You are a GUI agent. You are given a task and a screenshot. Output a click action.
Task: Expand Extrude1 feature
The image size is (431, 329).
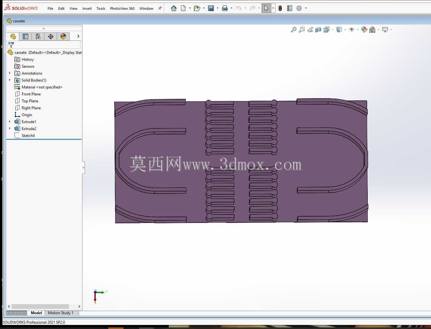click(x=10, y=122)
